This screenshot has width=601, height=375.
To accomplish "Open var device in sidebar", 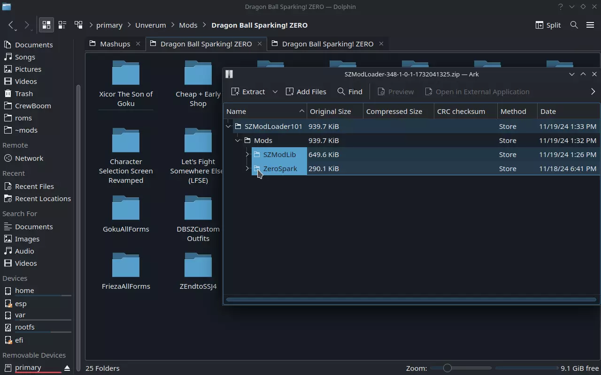I will 20,315.
